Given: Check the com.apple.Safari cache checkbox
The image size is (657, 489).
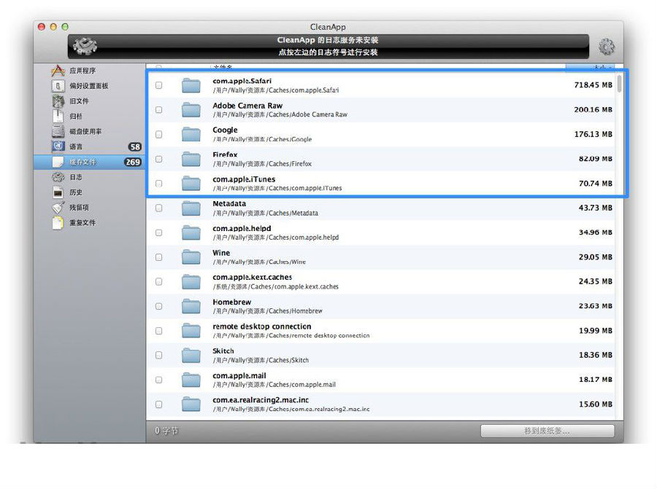Looking at the screenshot, I should [159, 85].
